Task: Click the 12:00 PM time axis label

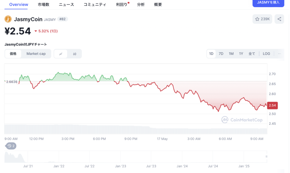Action: [x=37, y=139]
